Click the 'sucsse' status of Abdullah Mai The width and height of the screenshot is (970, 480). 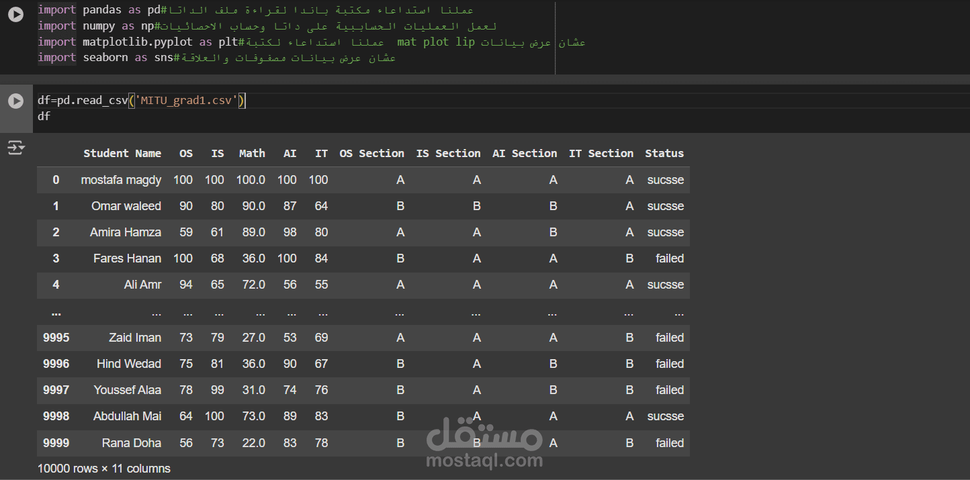666,416
